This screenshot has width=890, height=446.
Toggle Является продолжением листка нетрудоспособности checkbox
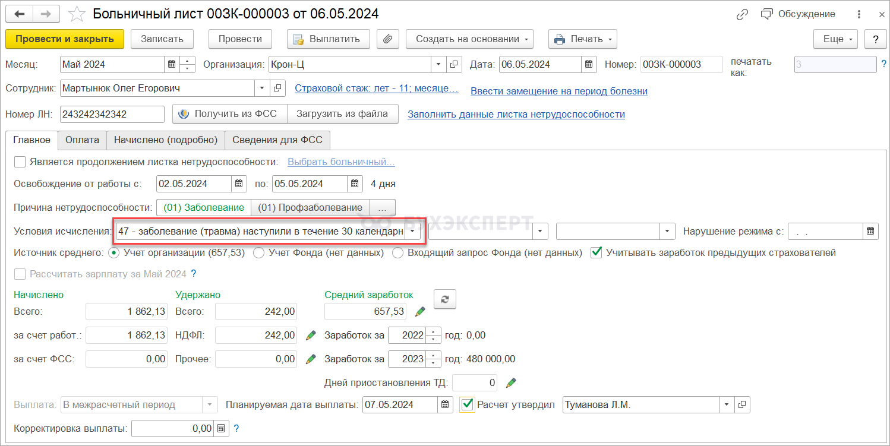(x=20, y=162)
